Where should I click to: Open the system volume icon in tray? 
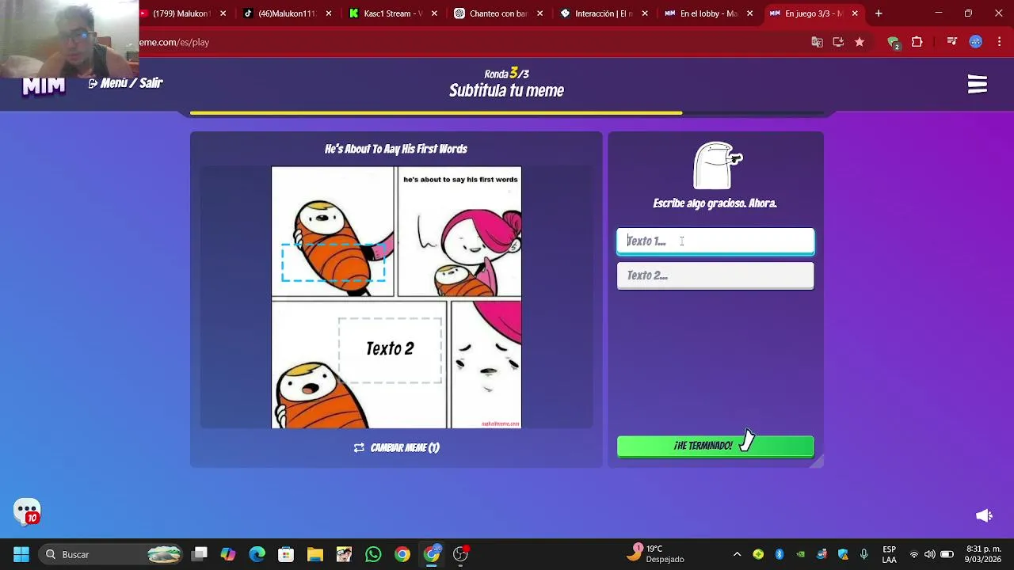point(930,554)
